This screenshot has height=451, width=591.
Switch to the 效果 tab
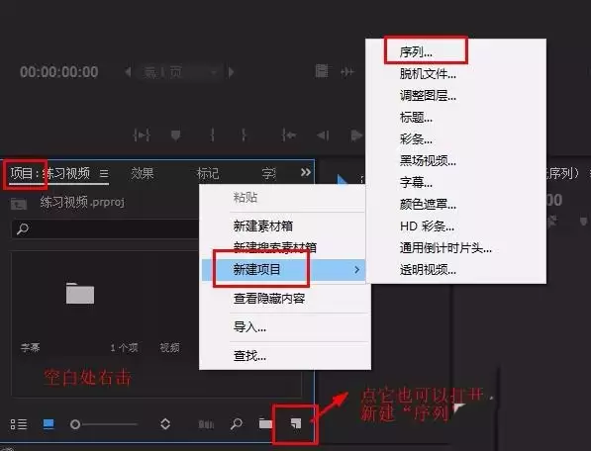[x=143, y=173]
